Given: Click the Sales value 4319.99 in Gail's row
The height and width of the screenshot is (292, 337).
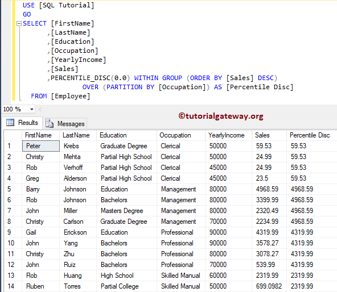Looking at the screenshot, I should point(269,232).
